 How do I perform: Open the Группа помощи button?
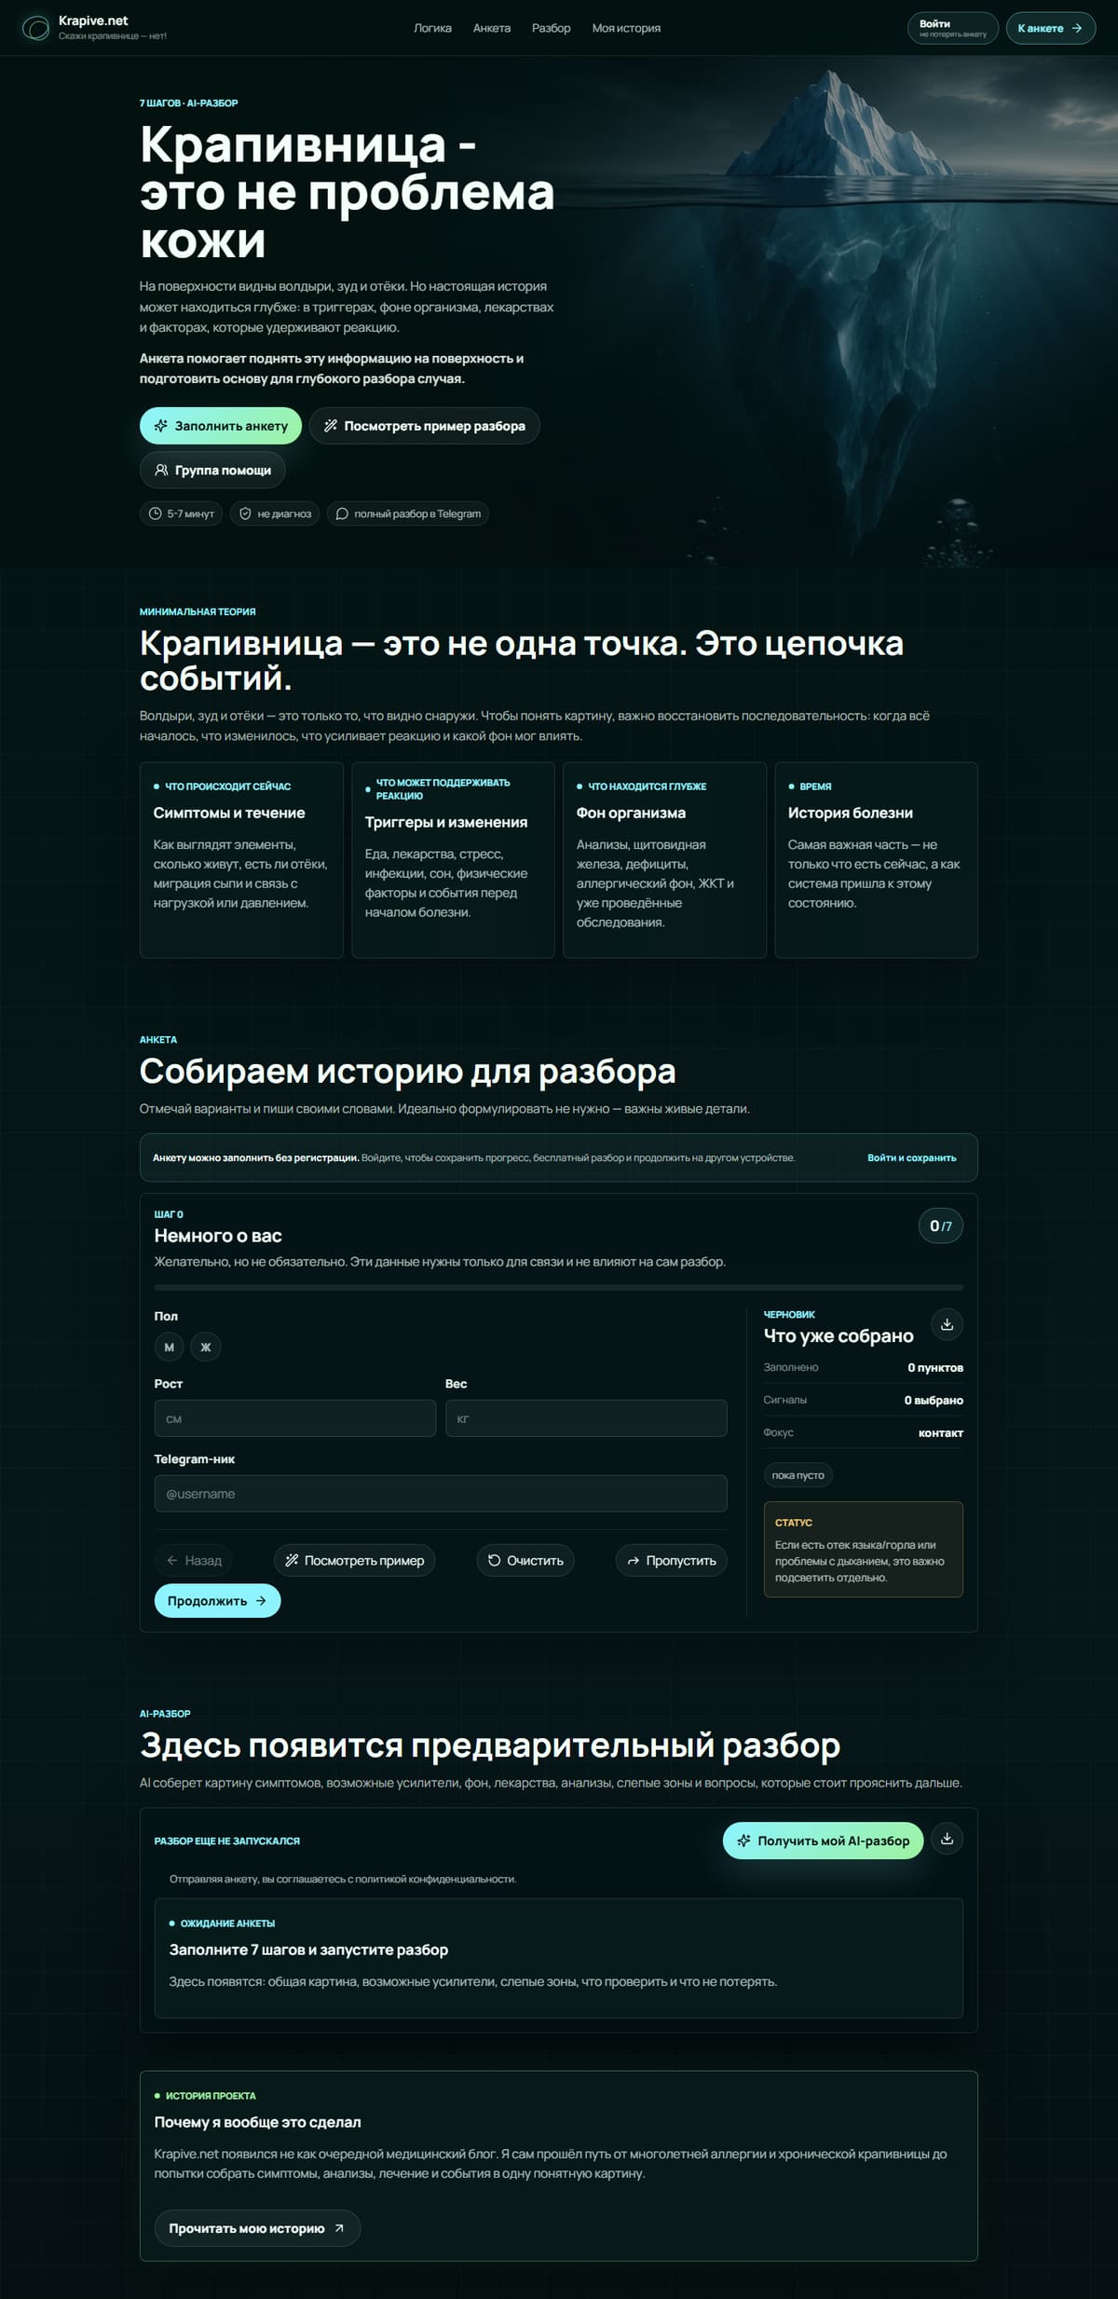[212, 470]
